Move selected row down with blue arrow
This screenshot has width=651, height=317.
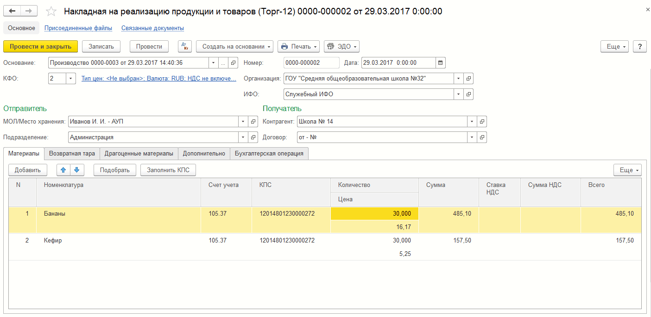pyautogui.click(x=76, y=170)
